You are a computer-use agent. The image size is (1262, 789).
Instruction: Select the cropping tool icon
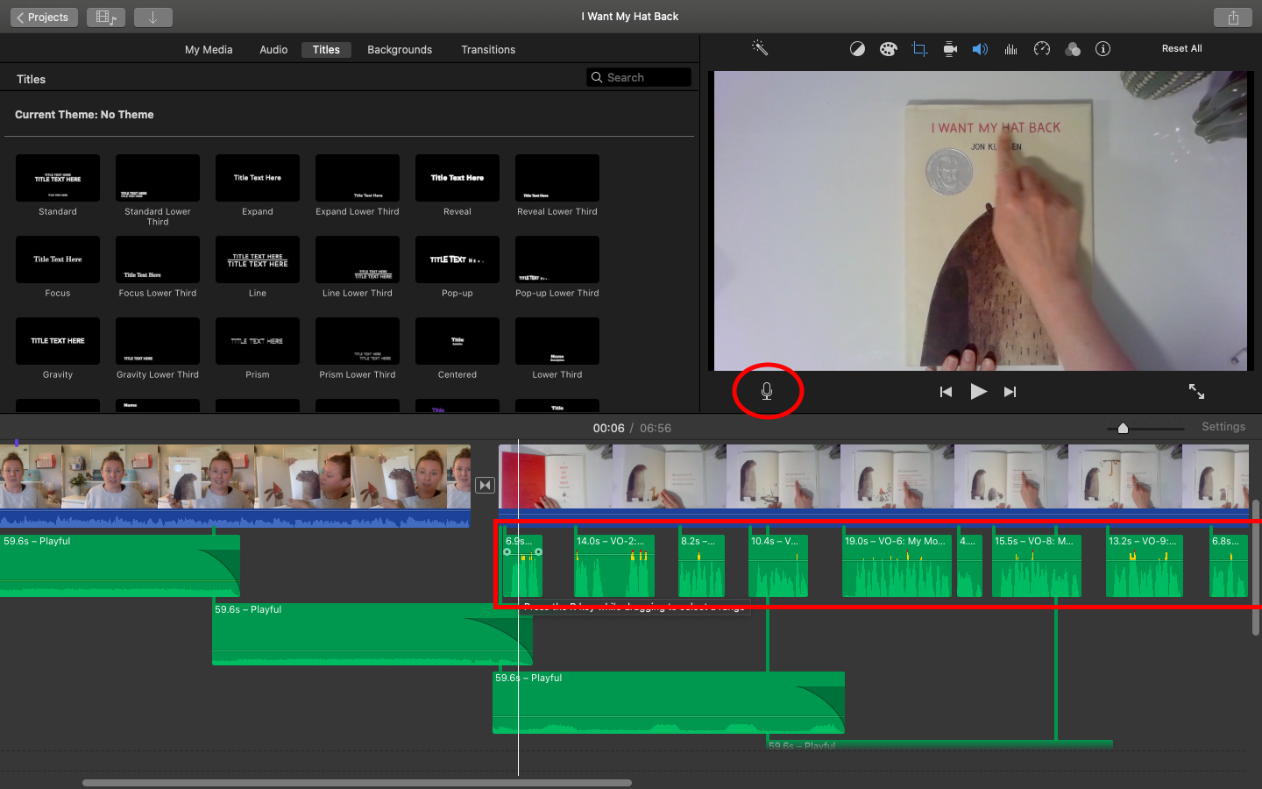919,49
